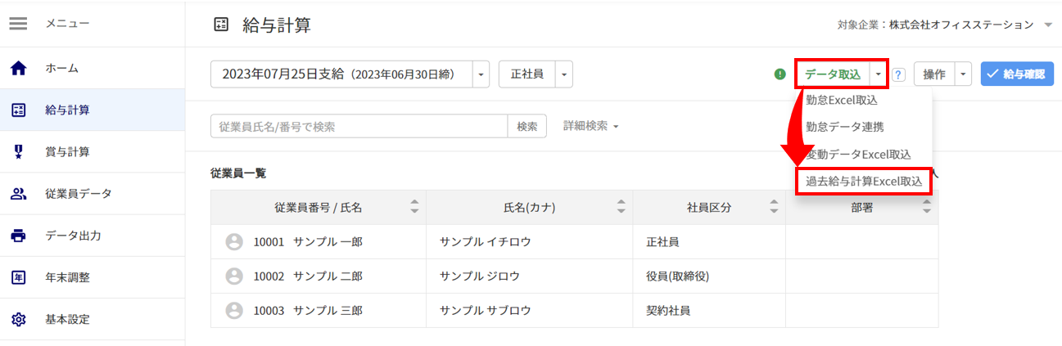Click the blue help question mark icon
The width and height of the screenshot is (1062, 346).
898,74
